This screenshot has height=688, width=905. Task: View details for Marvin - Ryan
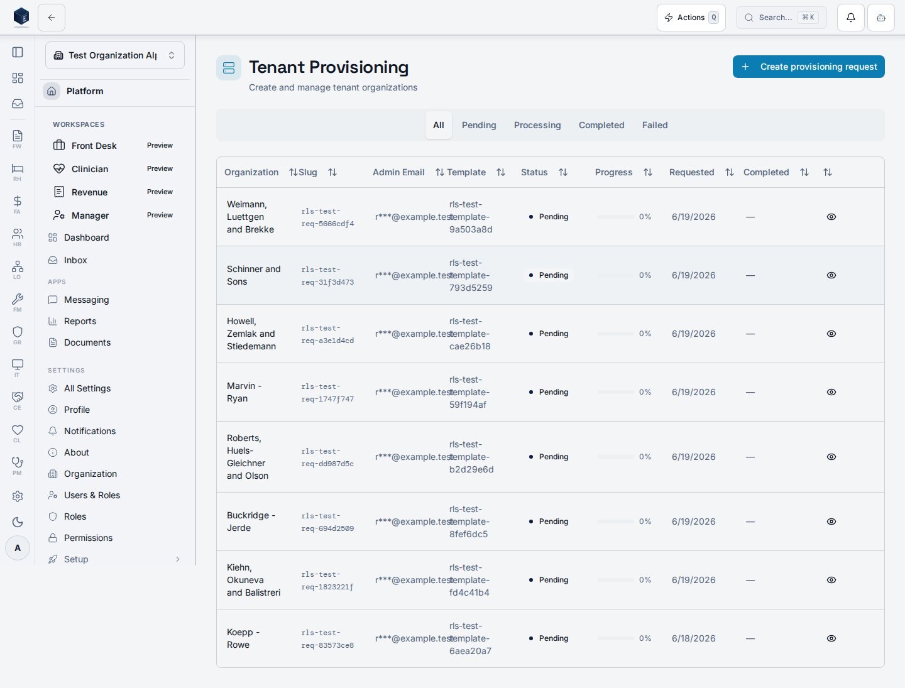(831, 392)
